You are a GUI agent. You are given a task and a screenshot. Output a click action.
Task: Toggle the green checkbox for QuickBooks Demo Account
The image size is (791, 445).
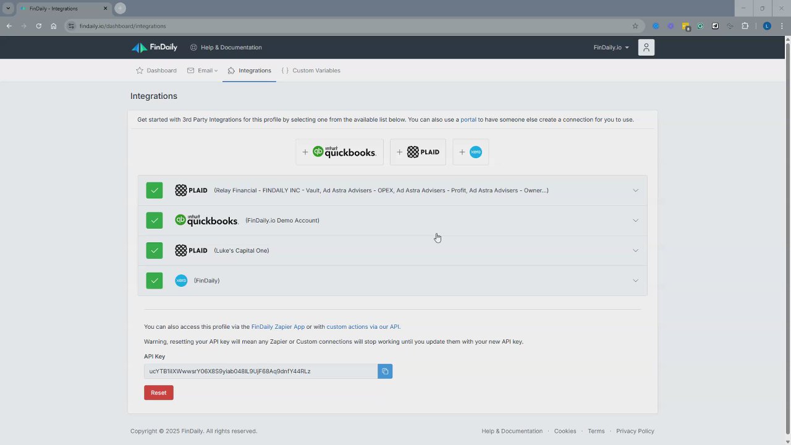pyautogui.click(x=154, y=221)
